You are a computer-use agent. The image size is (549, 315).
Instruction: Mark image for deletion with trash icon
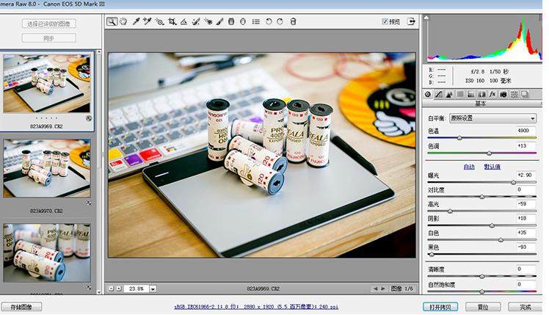pos(294,22)
